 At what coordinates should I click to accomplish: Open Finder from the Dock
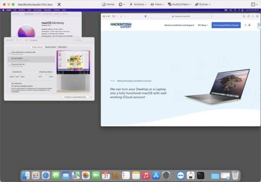coord(26,175)
